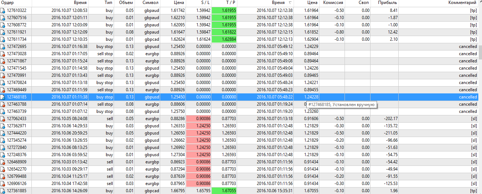Select the profit value 8.41
The image size is (482, 194).
[394, 10]
